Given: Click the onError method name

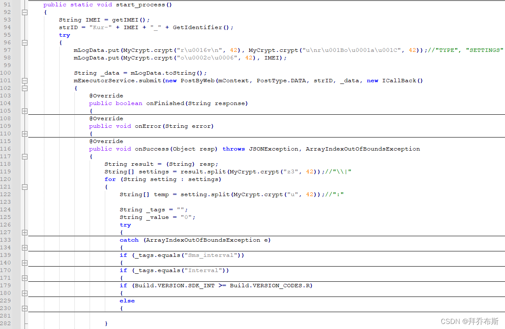Looking at the screenshot, I should point(148,126).
